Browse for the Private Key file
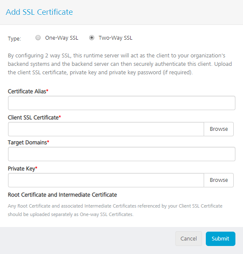This screenshot has height=254, width=243. [x=218, y=180]
